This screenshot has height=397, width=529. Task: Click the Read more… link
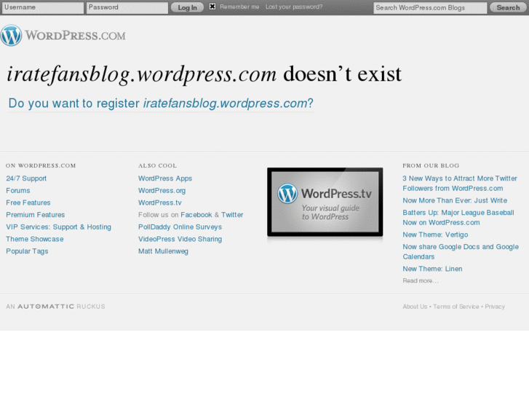pos(421,280)
